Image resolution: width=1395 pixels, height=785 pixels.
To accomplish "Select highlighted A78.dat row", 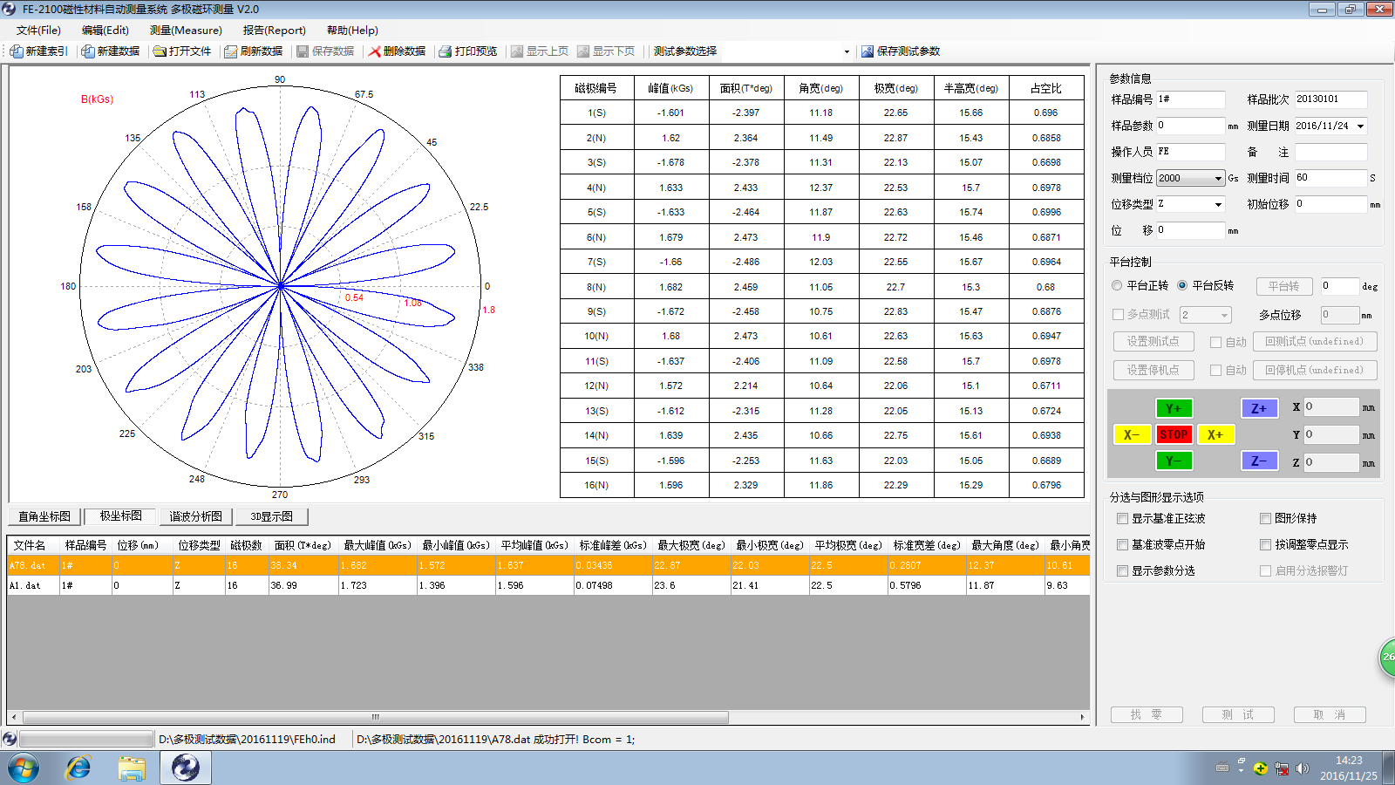I will [x=548, y=565].
